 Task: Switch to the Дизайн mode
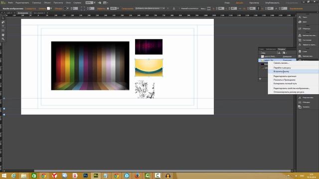pyautogui.click(x=239, y=3)
